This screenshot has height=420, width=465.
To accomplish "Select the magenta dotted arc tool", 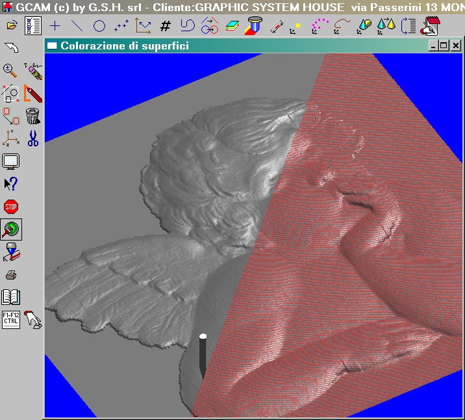I will coord(320,27).
